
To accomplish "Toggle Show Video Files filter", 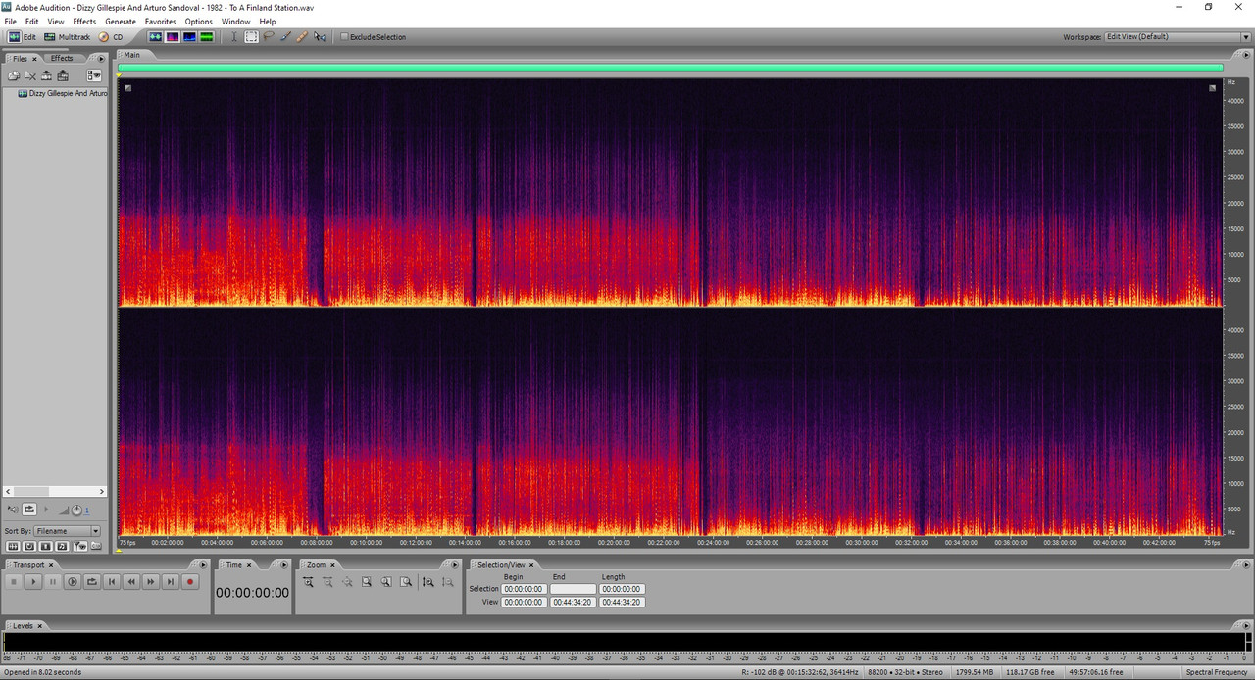I will [45, 546].
